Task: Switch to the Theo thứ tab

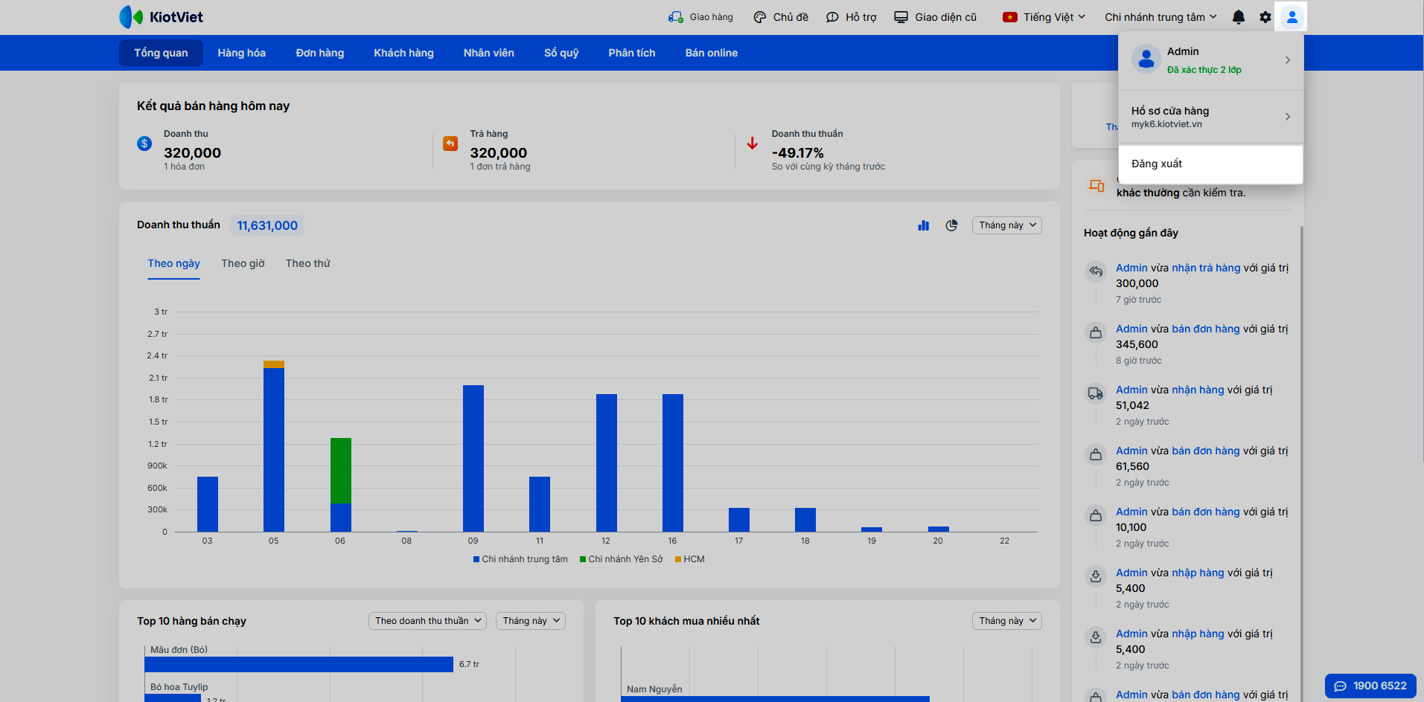Action: (x=308, y=264)
